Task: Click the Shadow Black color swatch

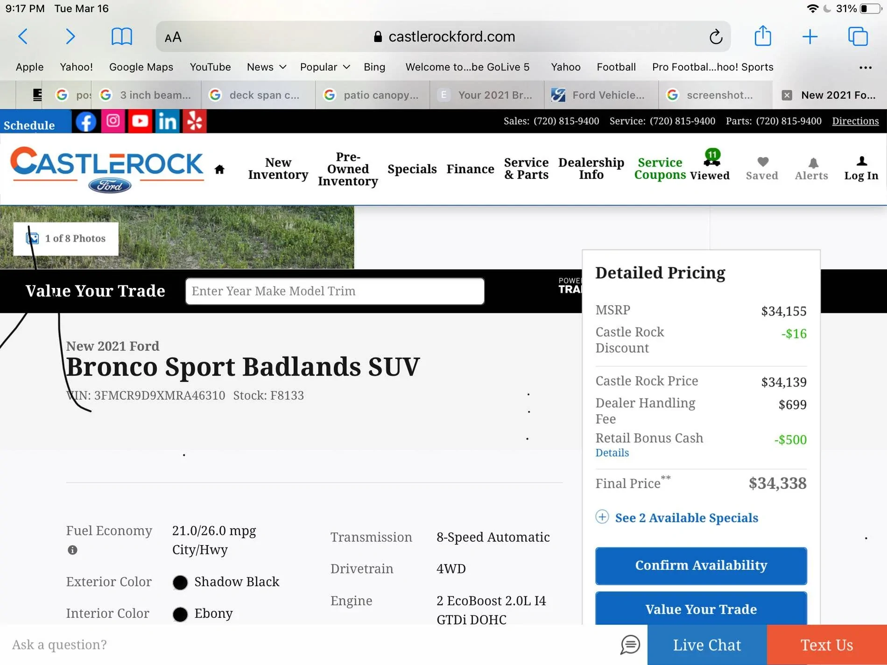Action: point(180,582)
